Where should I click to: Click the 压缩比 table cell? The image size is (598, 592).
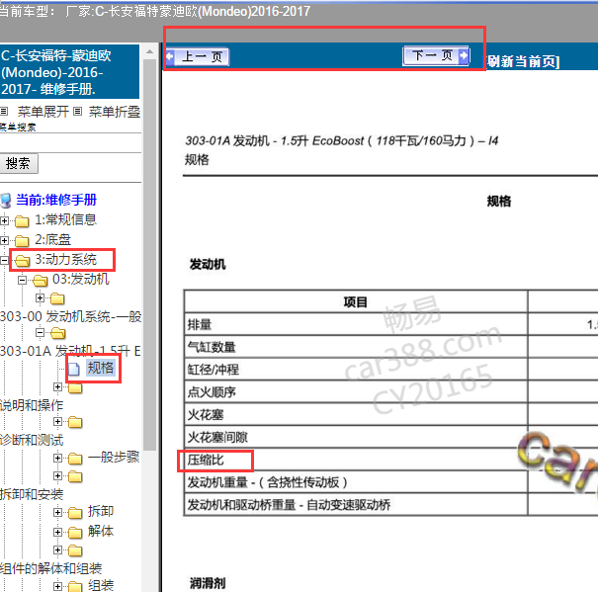(x=356, y=460)
